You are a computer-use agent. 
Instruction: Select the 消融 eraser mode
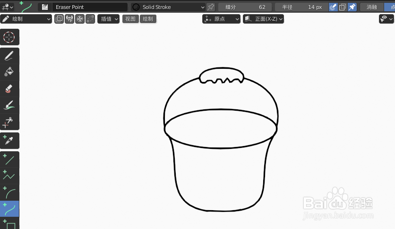coord(371,7)
